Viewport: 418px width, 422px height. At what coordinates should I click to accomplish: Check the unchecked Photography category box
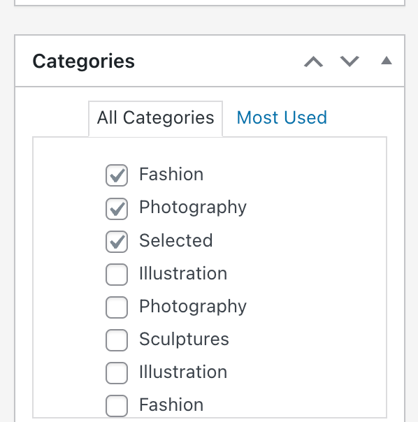point(117,307)
